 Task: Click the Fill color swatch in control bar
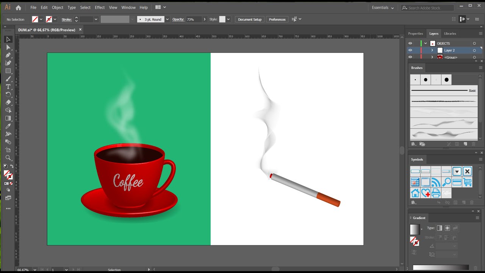(35, 19)
